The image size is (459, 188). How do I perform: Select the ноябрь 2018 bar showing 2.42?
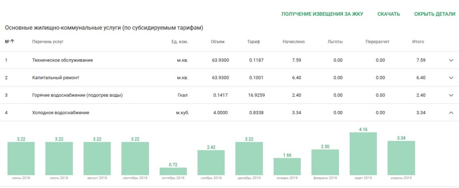click(211, 162)
